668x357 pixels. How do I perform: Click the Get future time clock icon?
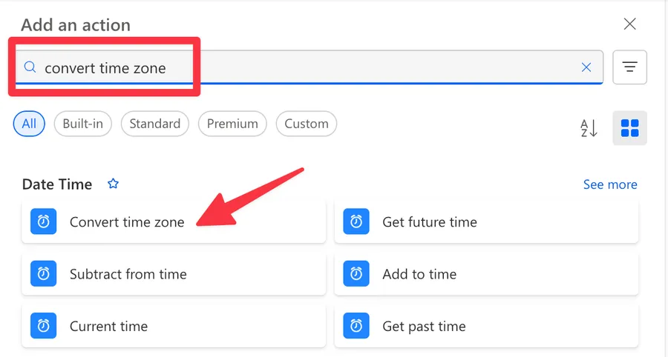[x=356, y=221]
